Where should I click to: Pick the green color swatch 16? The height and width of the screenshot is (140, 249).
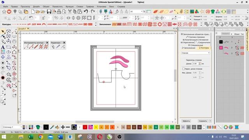(x=156, y=127)
